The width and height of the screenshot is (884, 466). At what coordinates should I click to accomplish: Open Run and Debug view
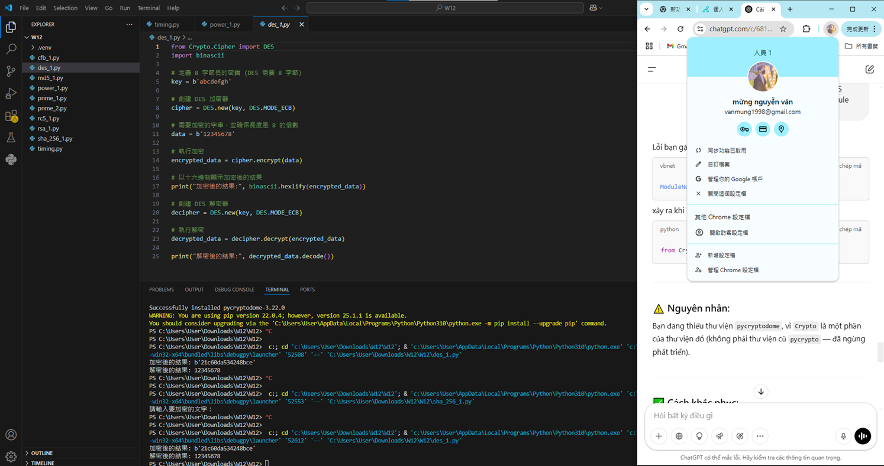coord(11,94)
